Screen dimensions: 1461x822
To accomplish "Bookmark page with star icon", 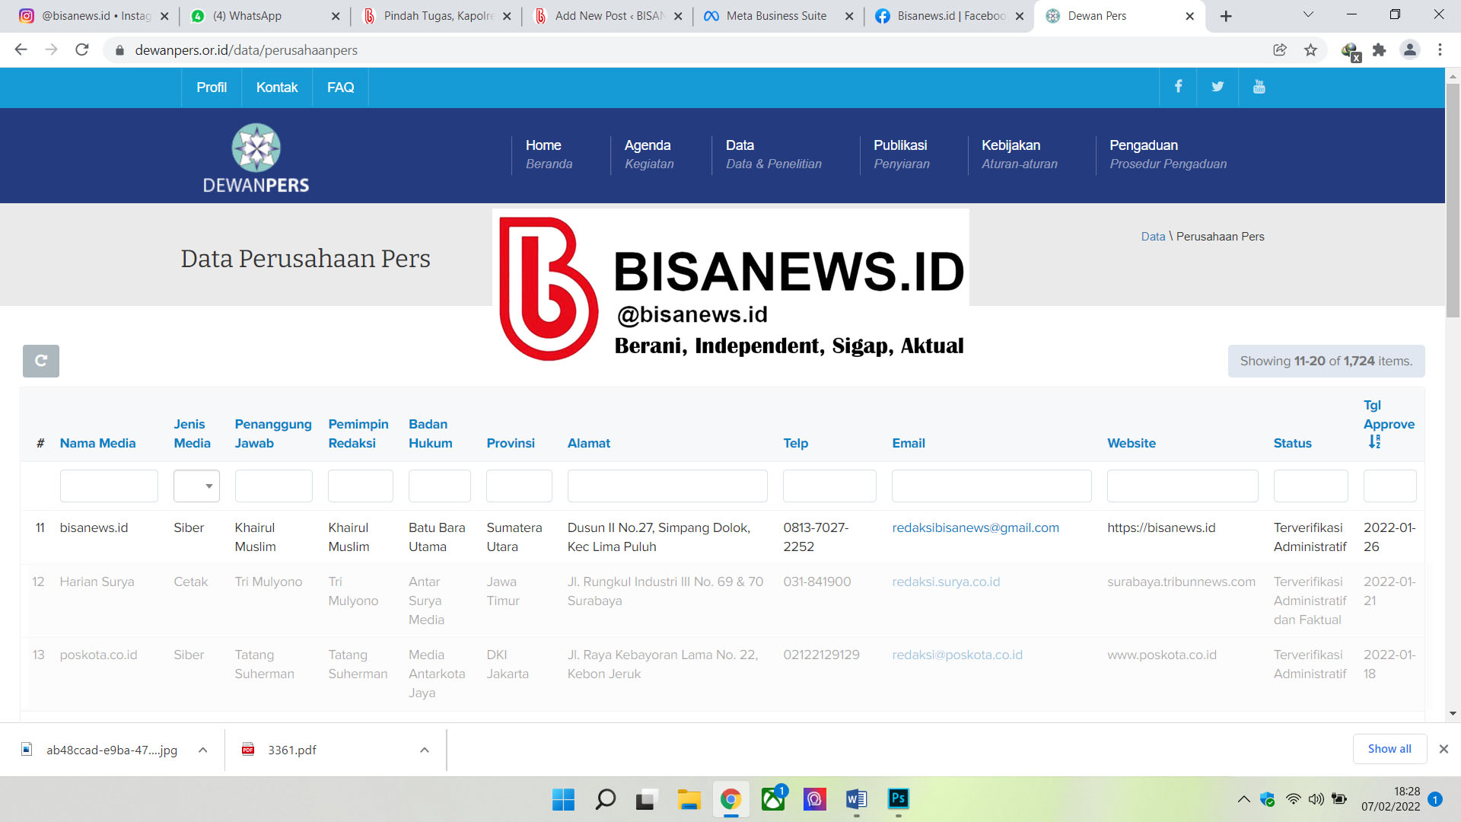I will tap(1310, 50).
